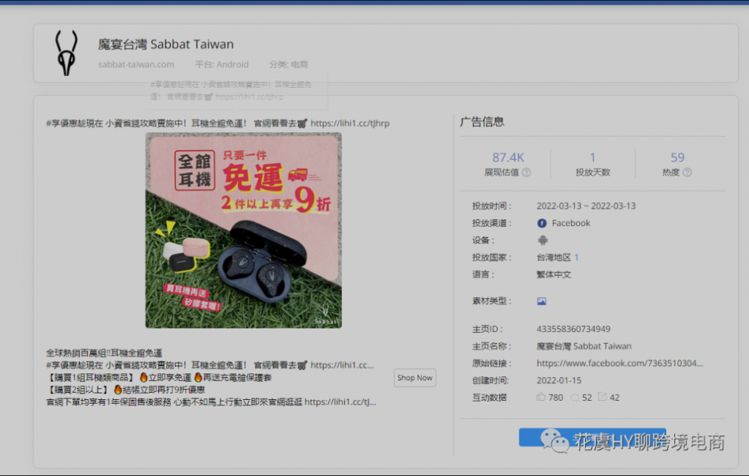This screenshot has height=476, width=749.
Task: Open the sabbat-taiwan.com link
Action: click(136, 64)
